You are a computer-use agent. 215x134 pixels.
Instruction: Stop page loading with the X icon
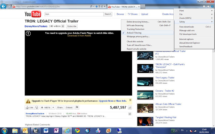[104, 6]
